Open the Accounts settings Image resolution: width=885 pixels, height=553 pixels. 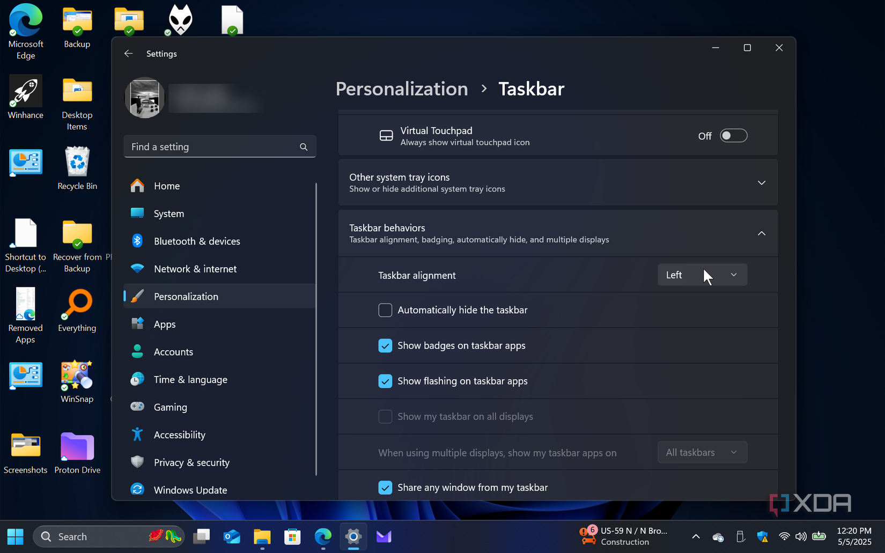pos(219,352)
